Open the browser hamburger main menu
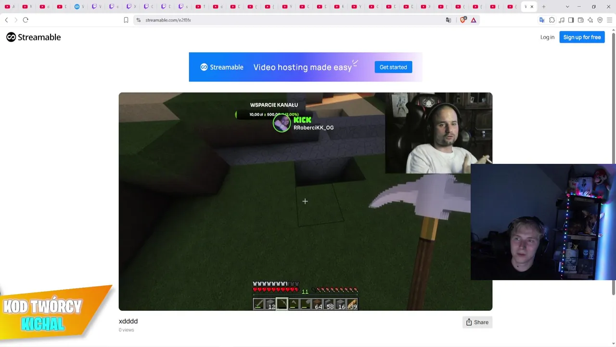The width and height of the screenshot is (616, 347). point(610,20)
